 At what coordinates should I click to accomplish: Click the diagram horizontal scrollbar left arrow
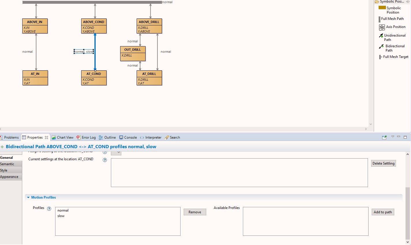pos(1,129)
